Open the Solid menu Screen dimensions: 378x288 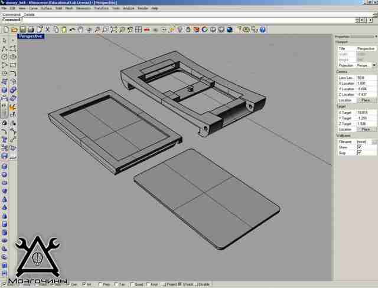tap(59, 8)
